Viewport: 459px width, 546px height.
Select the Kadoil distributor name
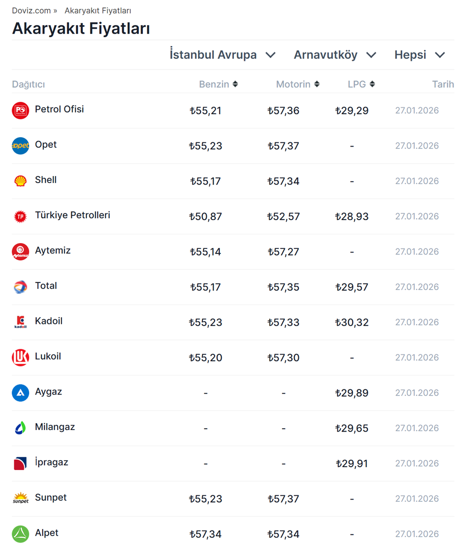tap(49, 321)
